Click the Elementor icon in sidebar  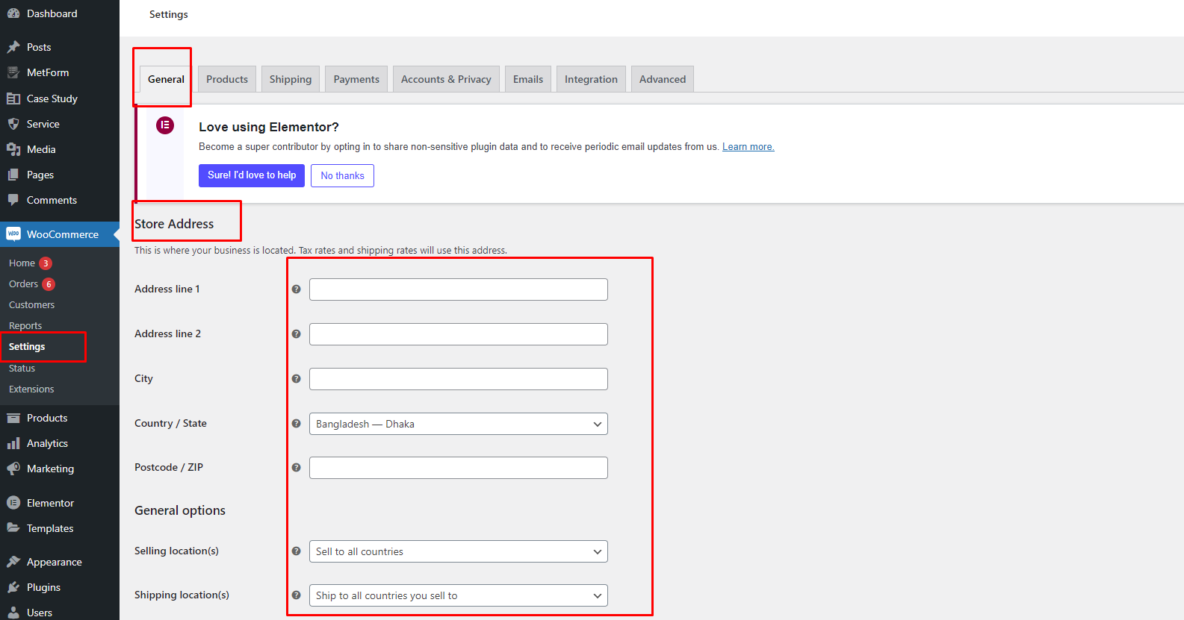coord(13,503)
